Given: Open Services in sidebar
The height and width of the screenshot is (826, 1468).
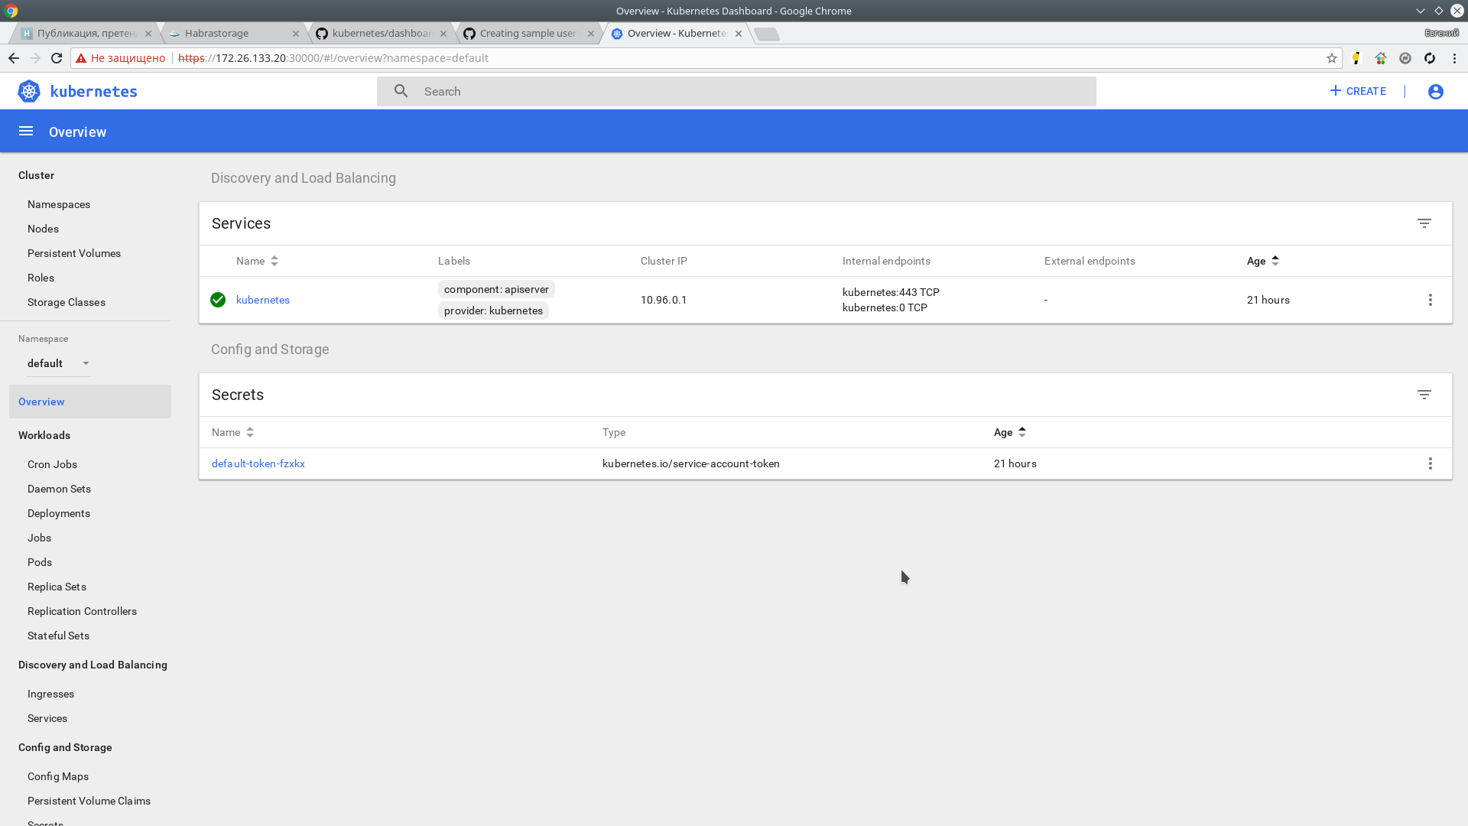Looking at the screenshot, I should click(x=47, y=718).
